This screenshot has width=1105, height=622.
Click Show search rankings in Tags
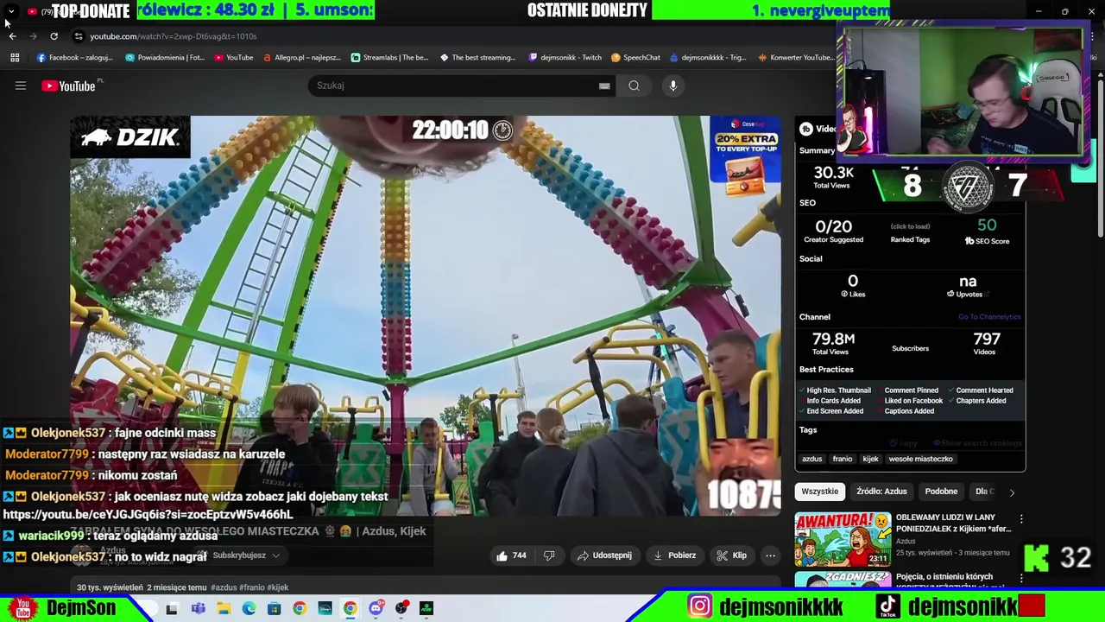tap(976, 443)
